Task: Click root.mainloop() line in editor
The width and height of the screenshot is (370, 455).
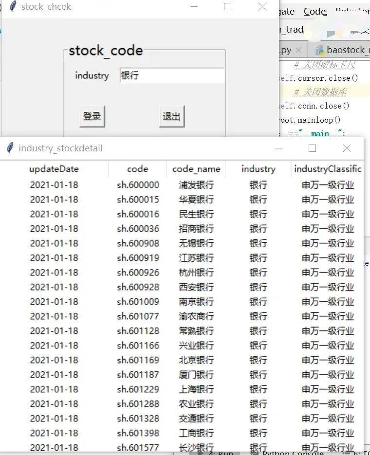Action: coord(310,120)
